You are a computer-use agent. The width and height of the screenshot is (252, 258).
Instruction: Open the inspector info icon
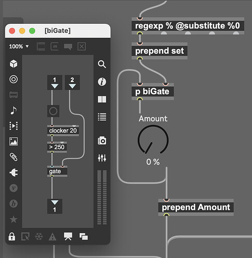[x=102, y=82]
